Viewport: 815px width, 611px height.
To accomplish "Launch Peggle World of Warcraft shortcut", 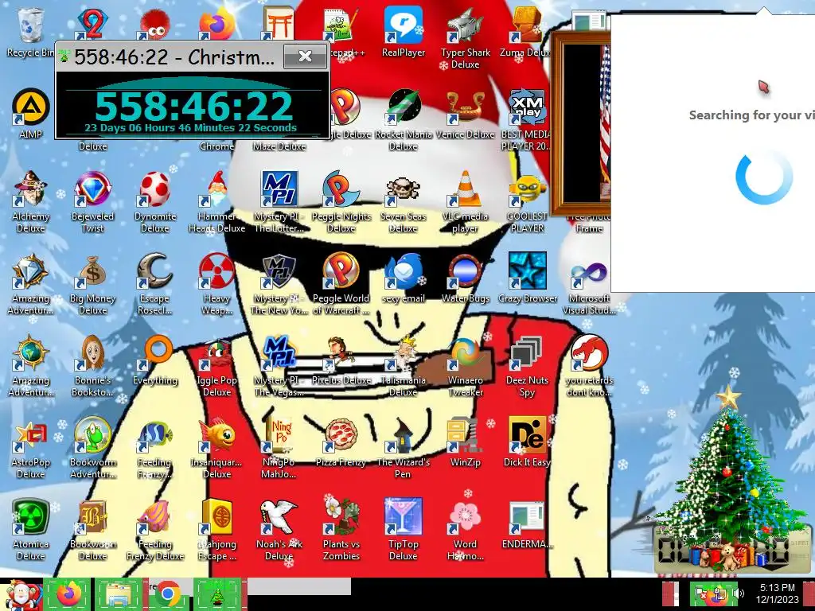I will point(341,271).
